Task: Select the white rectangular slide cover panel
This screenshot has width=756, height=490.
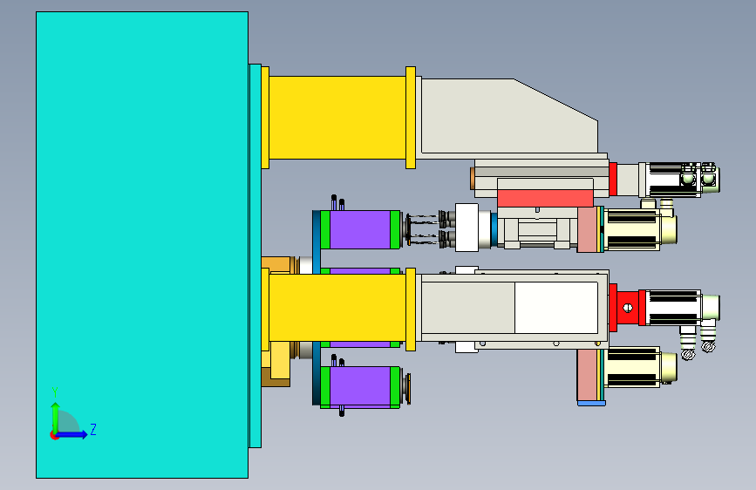Action: [556, 308]
